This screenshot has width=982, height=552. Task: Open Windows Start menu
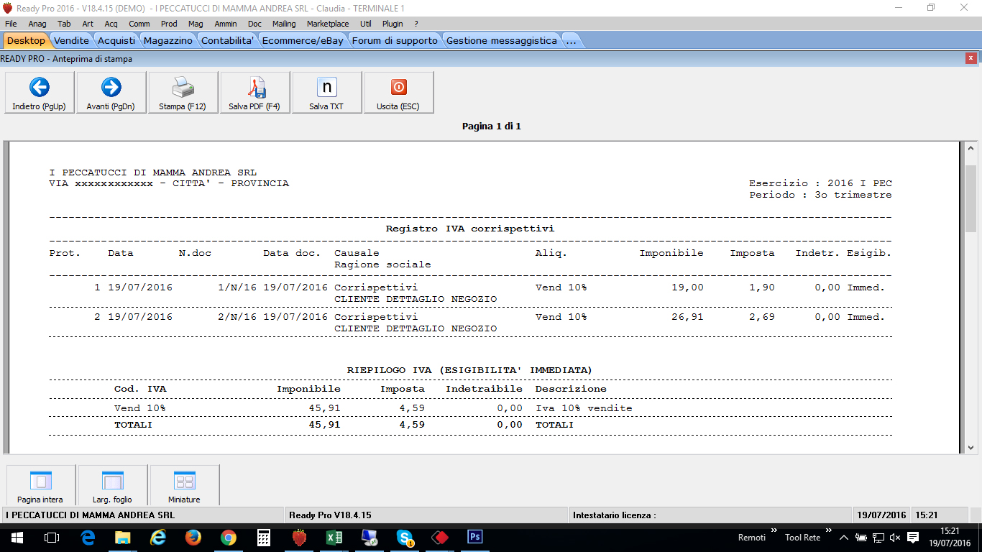(17, 538)
